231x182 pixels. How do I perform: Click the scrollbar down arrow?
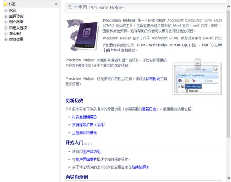[x=228, y=178]
